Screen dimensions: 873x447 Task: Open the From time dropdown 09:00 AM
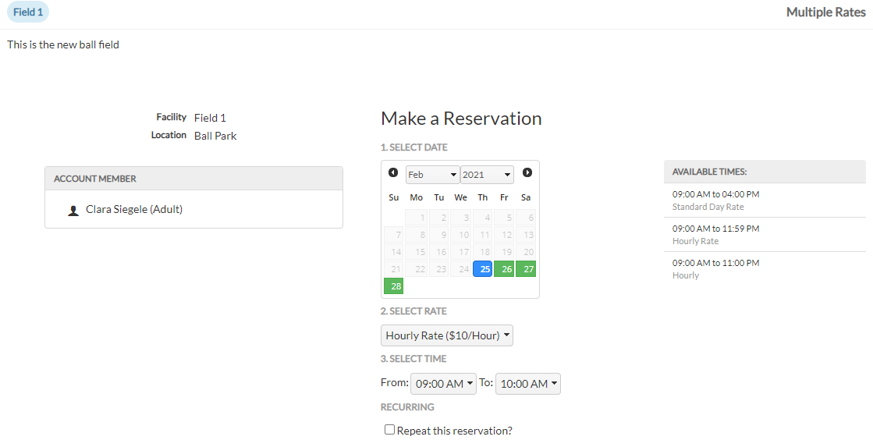(x=443, y=384)
